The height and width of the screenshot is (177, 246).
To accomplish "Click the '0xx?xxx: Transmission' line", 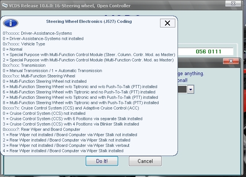I will click(24, 66).
